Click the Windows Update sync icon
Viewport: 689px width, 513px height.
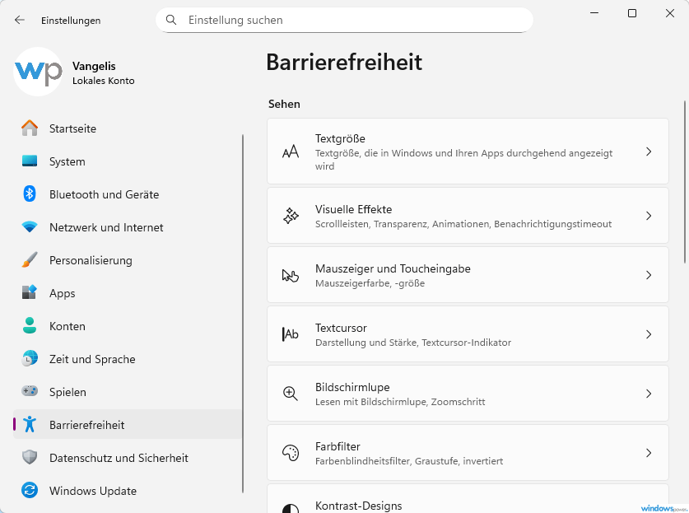click(x=30, y=491)
